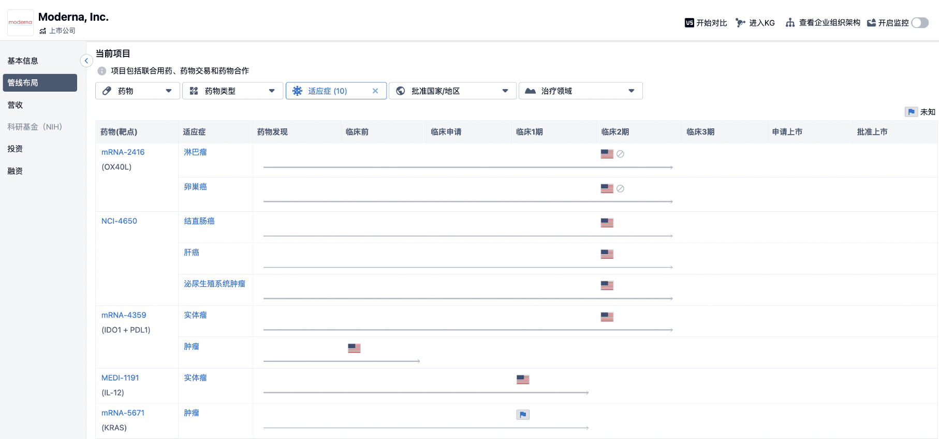
Task: Select 营收 in the sidebar
Action: pos(16,105)
